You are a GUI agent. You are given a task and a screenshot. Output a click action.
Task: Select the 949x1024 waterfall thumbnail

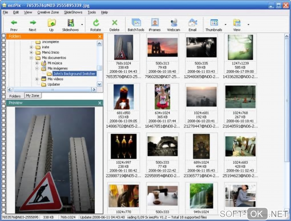(201, 196)
